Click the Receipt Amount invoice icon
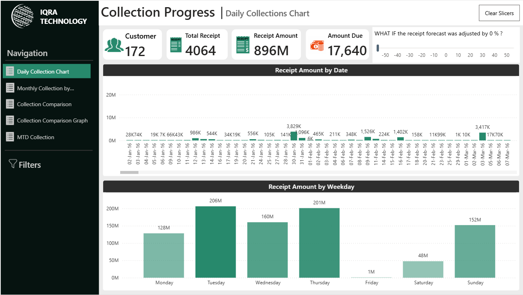Image resolution: width=523 pixels, height=295 pixels. (242, 45)
